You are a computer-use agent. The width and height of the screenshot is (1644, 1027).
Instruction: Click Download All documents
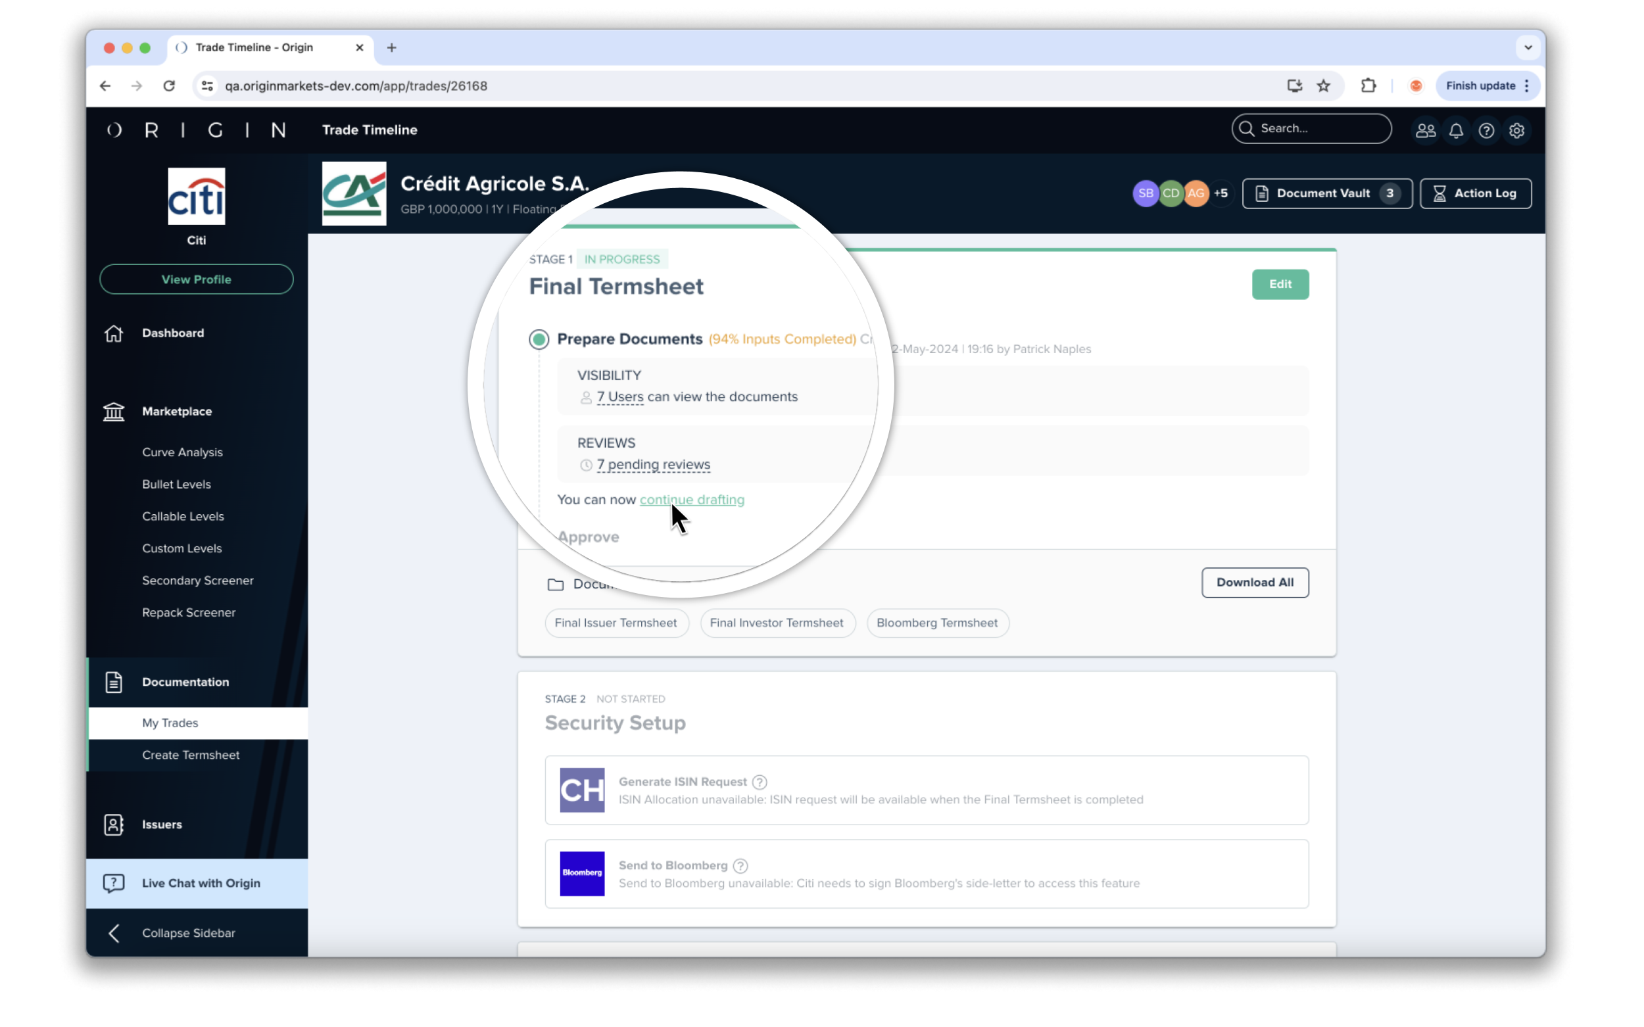(1255, 582)
